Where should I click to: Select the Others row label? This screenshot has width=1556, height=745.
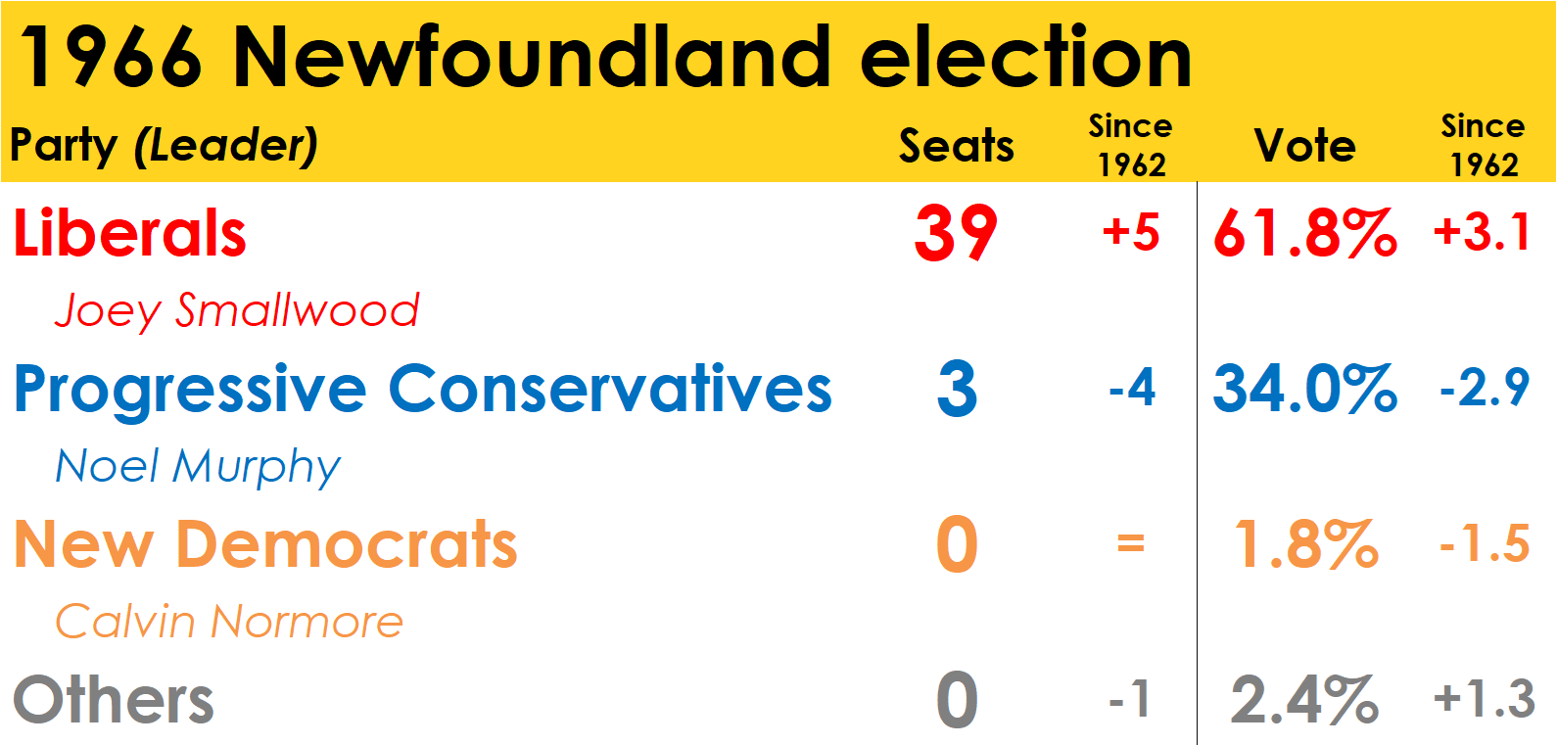114,700
